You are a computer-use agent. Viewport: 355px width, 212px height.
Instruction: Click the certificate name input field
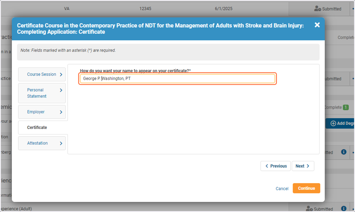click(x=177, y=79)
